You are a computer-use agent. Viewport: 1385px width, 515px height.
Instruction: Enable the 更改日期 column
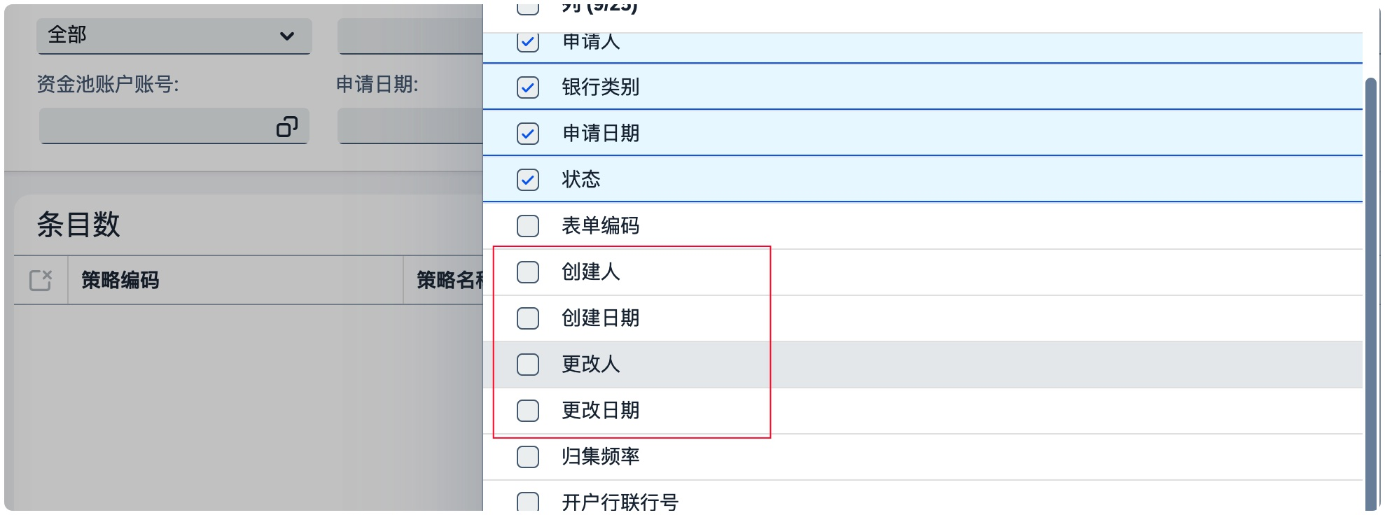(527, 411)
